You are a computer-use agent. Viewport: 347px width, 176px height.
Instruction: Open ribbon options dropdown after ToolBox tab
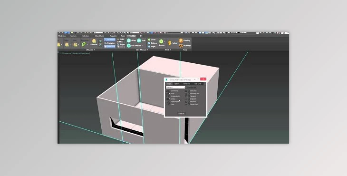(x=141, y=36)
